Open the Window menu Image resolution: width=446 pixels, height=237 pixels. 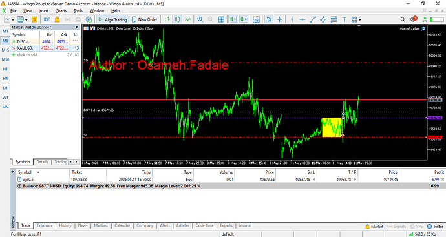pyautogui.click(x=97, y=11)
